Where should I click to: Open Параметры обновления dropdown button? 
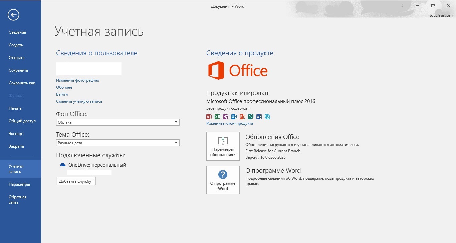click(x=223, y=146)
